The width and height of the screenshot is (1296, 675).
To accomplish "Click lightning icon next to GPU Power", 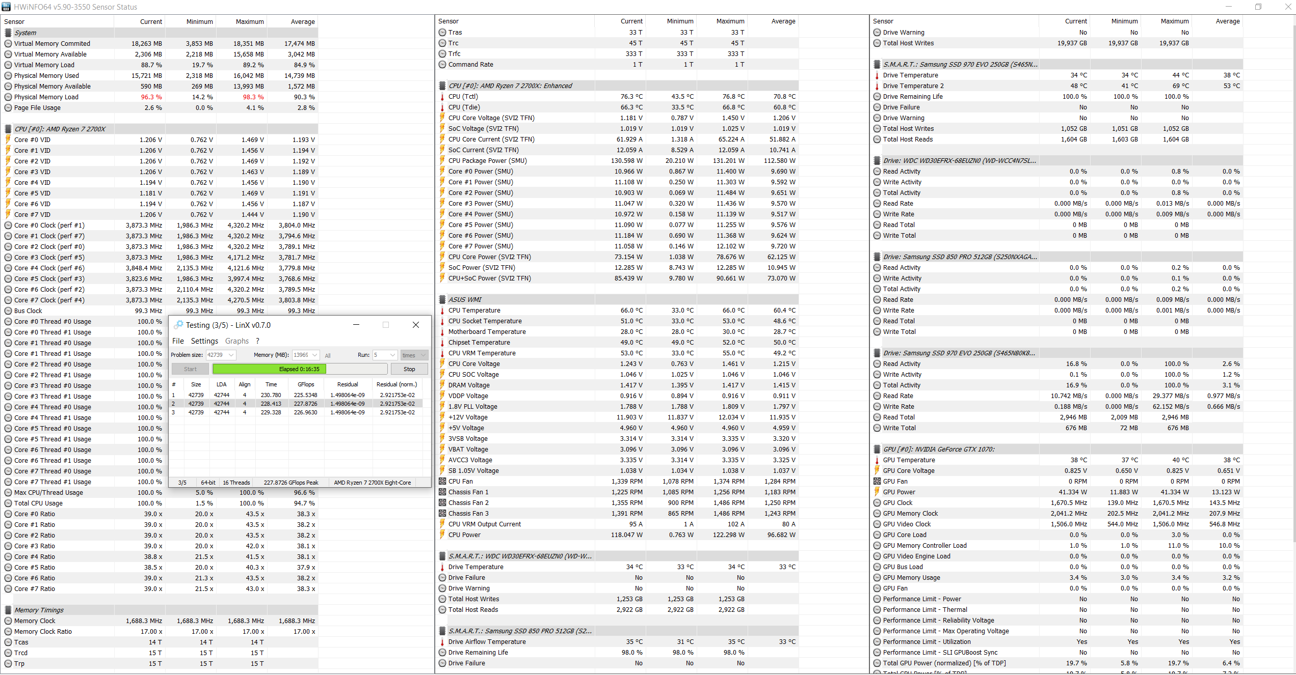I will (x=877, y=492).
